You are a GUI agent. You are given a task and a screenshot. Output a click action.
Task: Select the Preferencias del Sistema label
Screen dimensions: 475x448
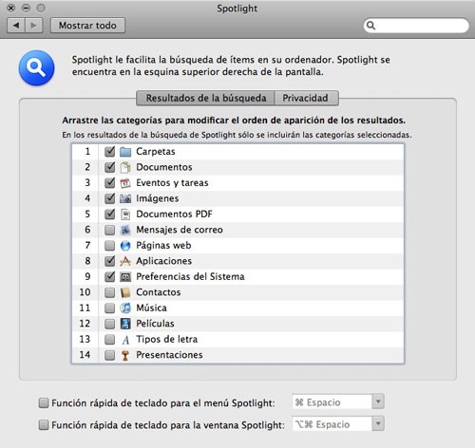tap(190, 277)
